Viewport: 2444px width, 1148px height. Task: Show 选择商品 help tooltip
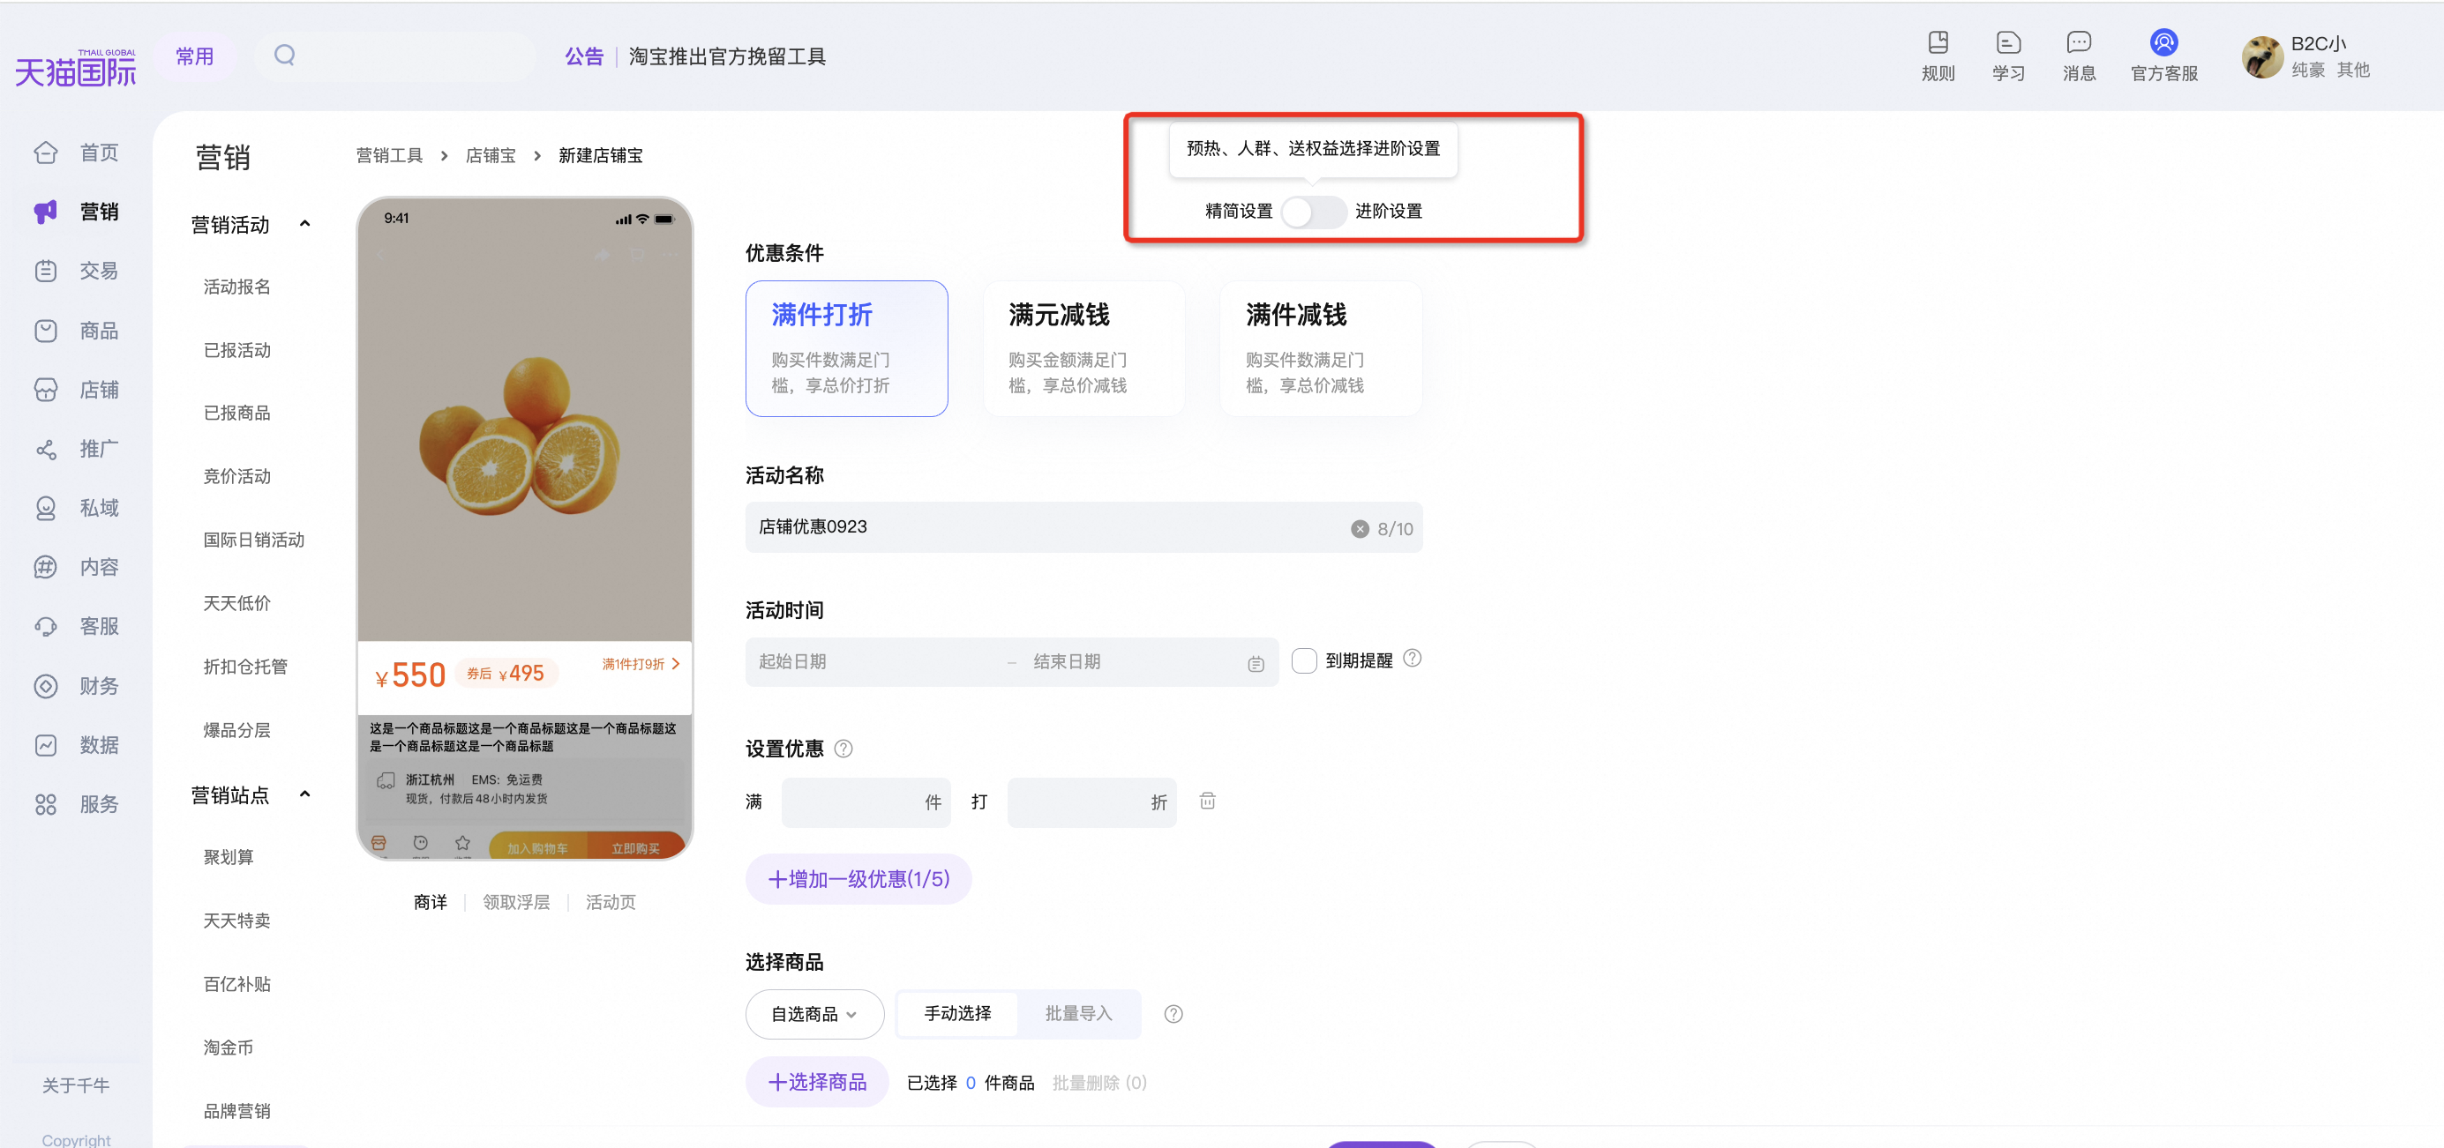click(1173, 1014)
